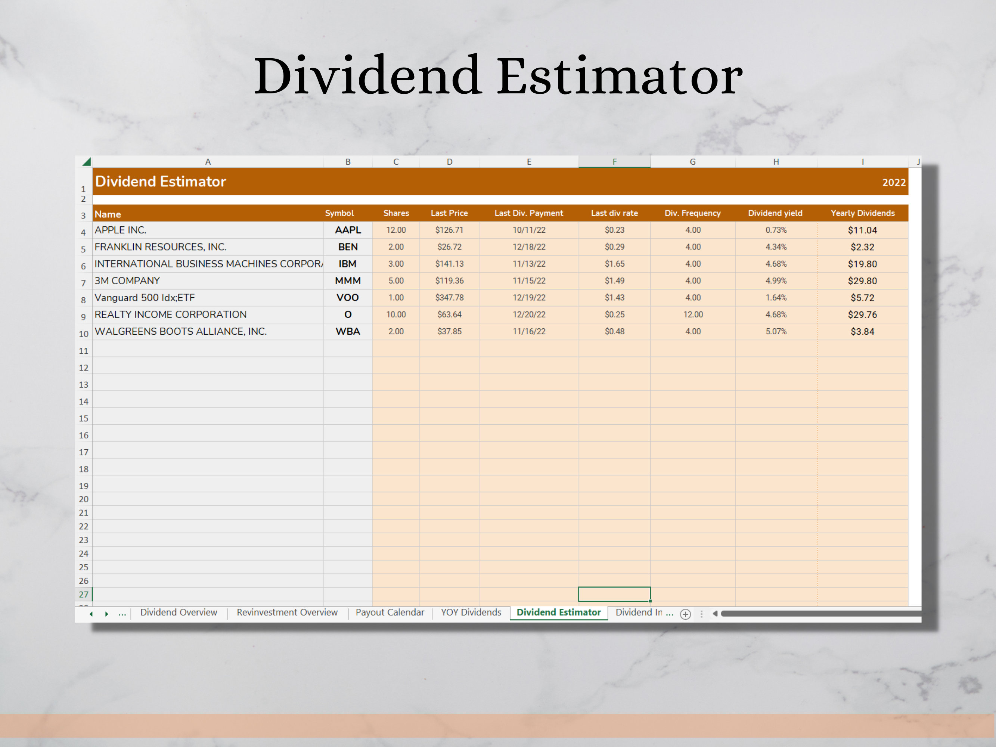Viewport: 996px width, 747px height.
Task: Open the Revinvestment Overview sheet
Action: pos(287,613)
